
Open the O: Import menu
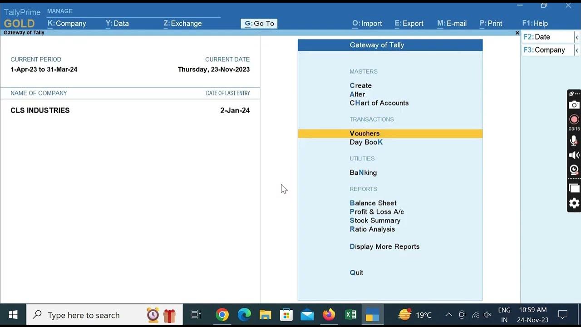tap(367, 23)
